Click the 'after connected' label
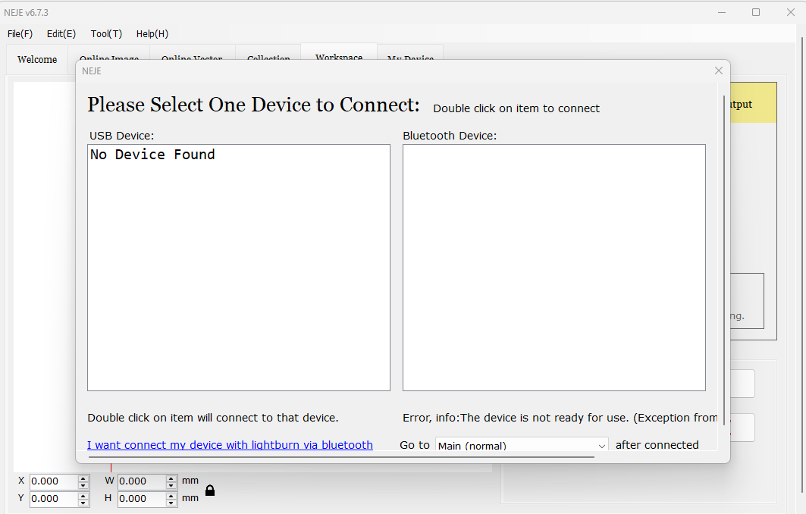This screenshot has height=514, width=806. point(657,445)
